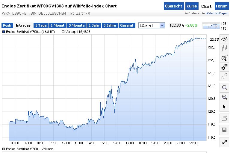Toggle the Vortag 119,4805 legend marker
The width and height of the screenshot is (233, 153).
click(63, 31)
